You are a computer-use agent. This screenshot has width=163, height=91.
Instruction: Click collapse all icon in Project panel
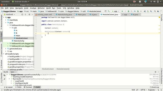[25, 15]
